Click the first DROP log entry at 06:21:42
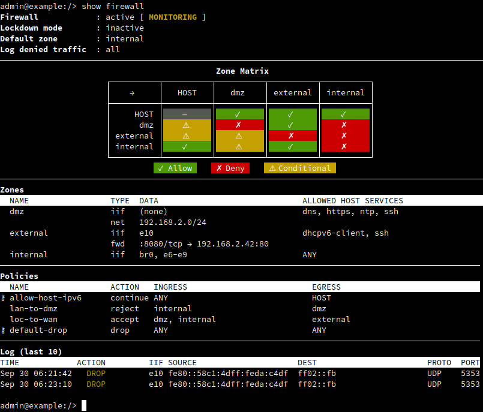 pos(95,374)
